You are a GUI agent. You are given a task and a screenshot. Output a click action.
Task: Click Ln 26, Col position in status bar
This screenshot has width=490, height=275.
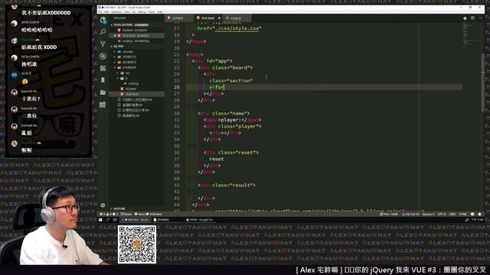tap(410, 214)
